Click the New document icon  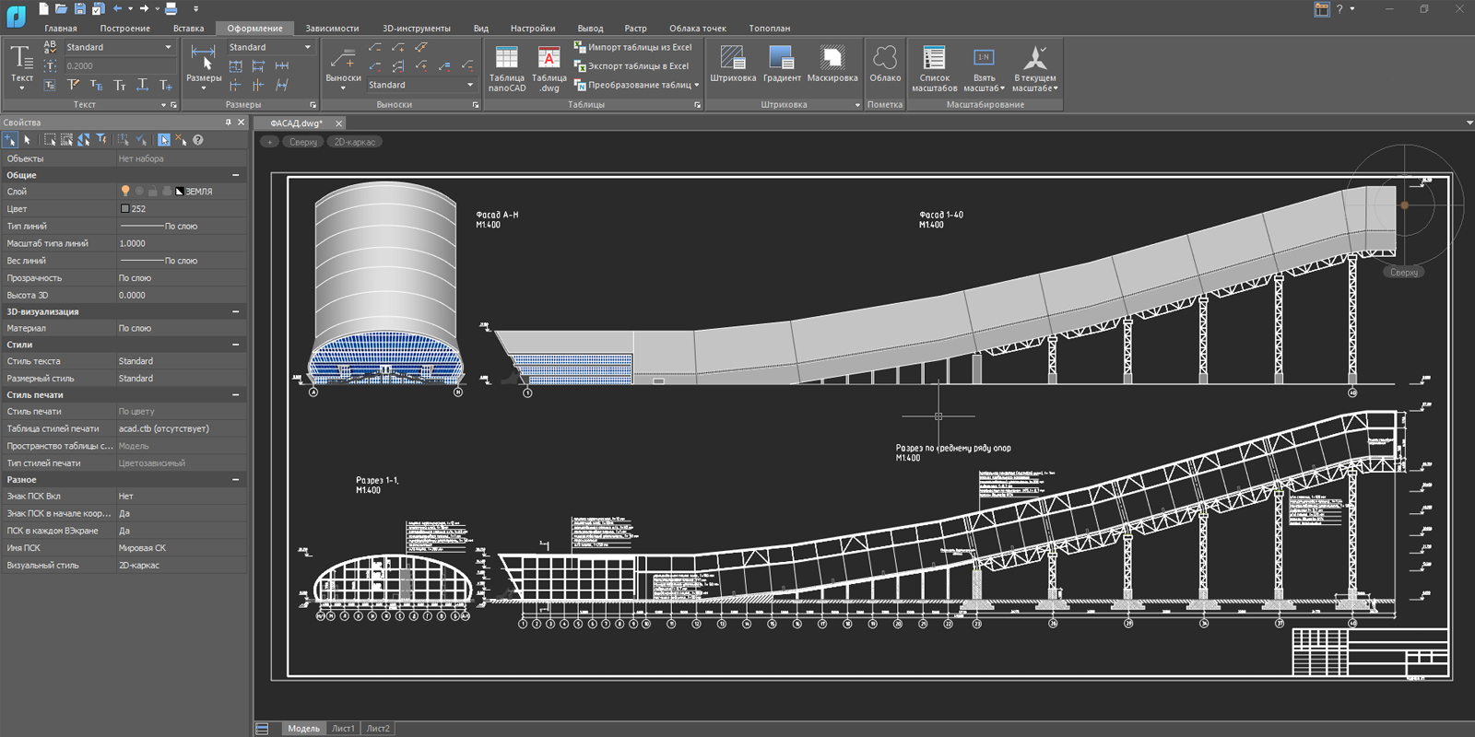pyautogui.click(x=43, y=8)
